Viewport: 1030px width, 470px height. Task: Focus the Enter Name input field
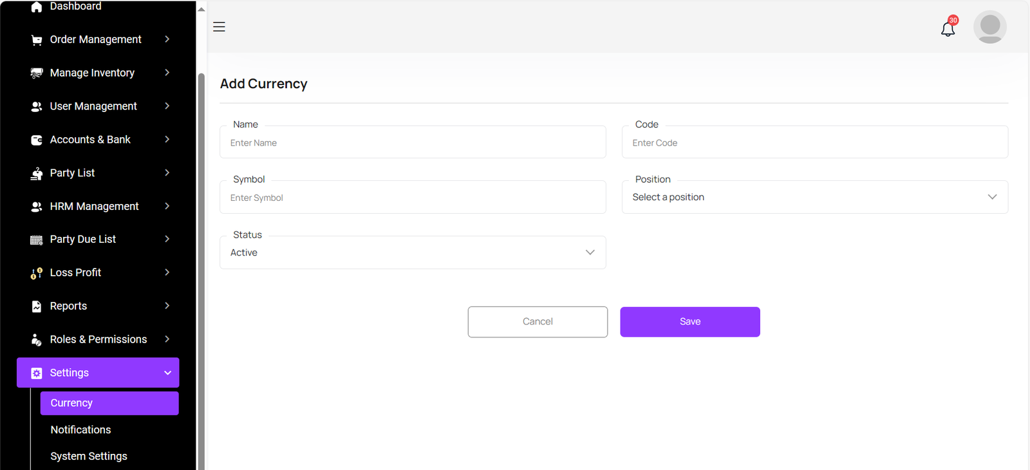(x=413, y=143)
